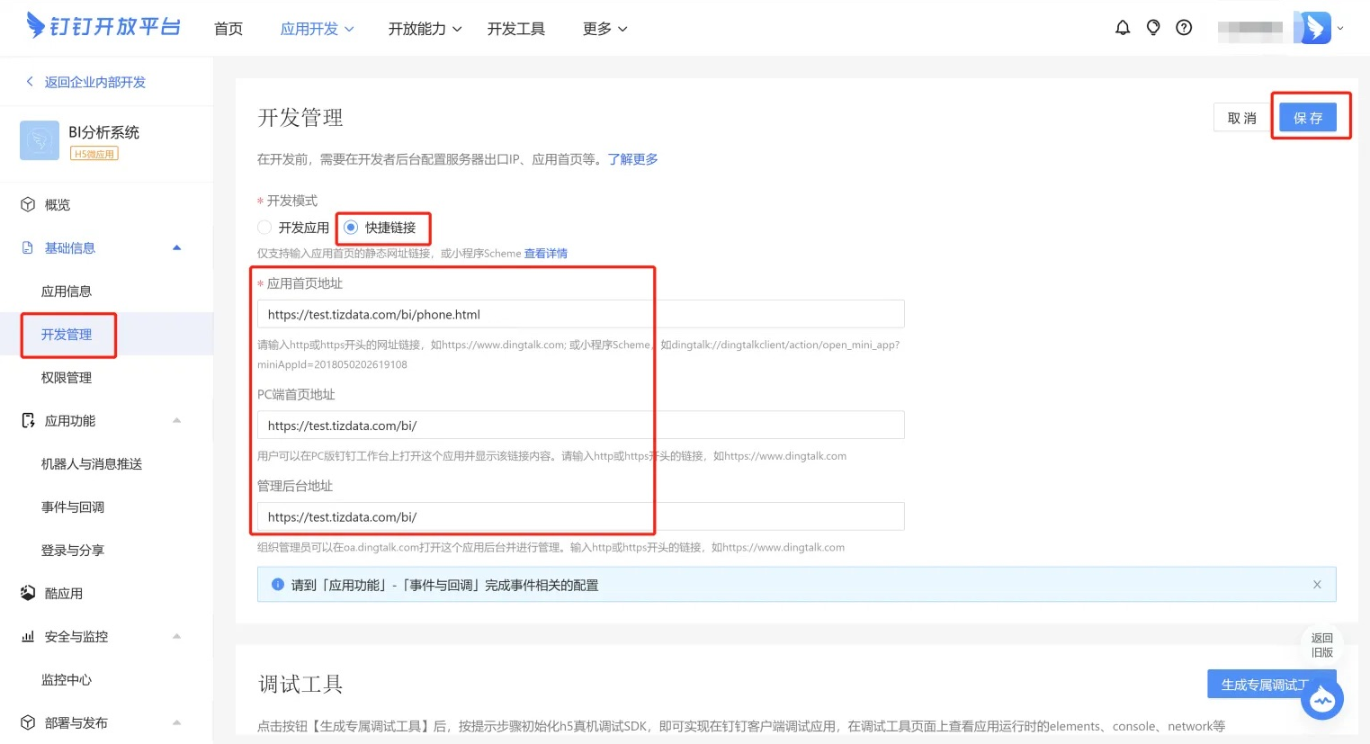1370x744 pixels.
Task: Click the lightbulb suggestions icon
Action: tap(1152, 28)
